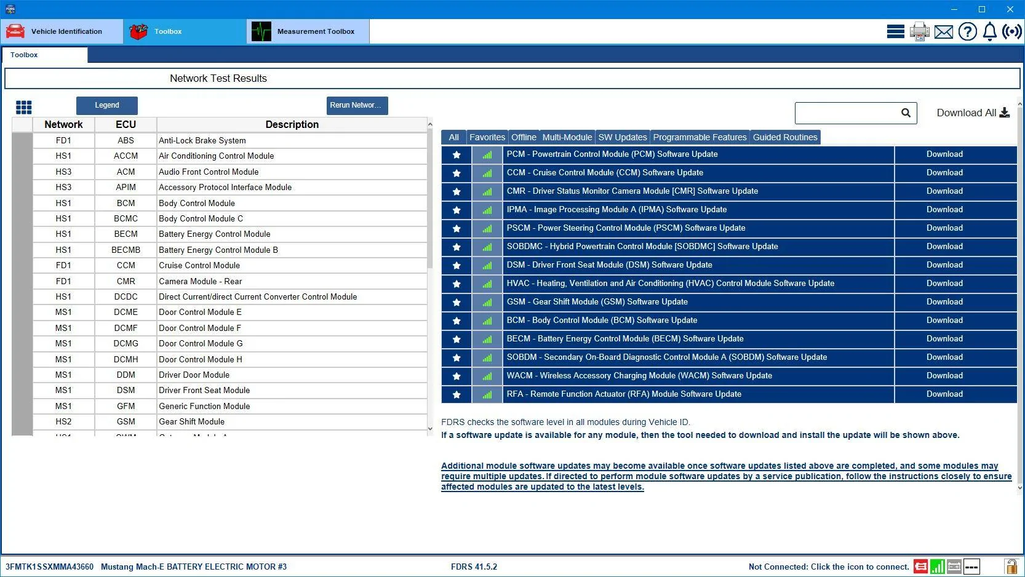This screenshot has width=1025, height=577.
Task: Toggle favorite star for SOBDMC Software Update
Action: [x=457, y=247]
